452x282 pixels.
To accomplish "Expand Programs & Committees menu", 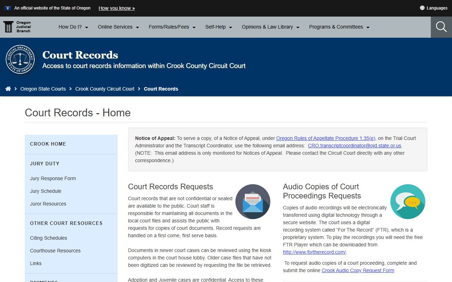I will point(339,27).
